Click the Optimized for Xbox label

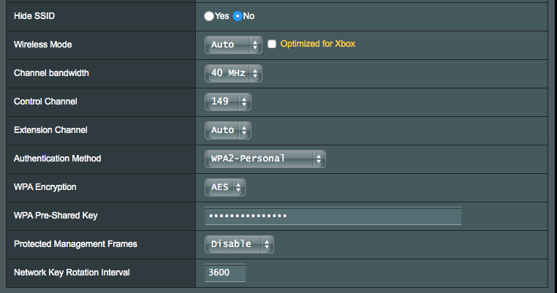coord(317,44)
